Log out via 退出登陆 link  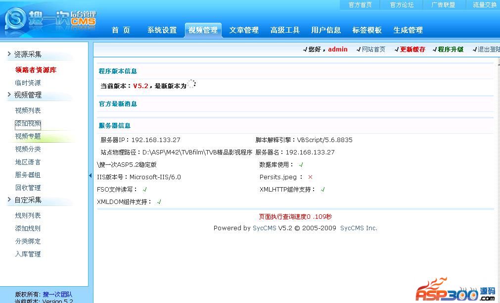pyautogui.click(x=489, y=50)
